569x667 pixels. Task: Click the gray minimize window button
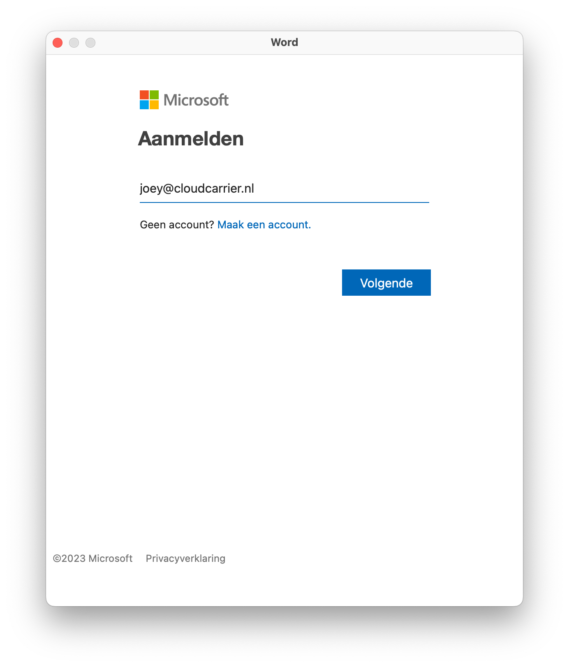[74, 43]
